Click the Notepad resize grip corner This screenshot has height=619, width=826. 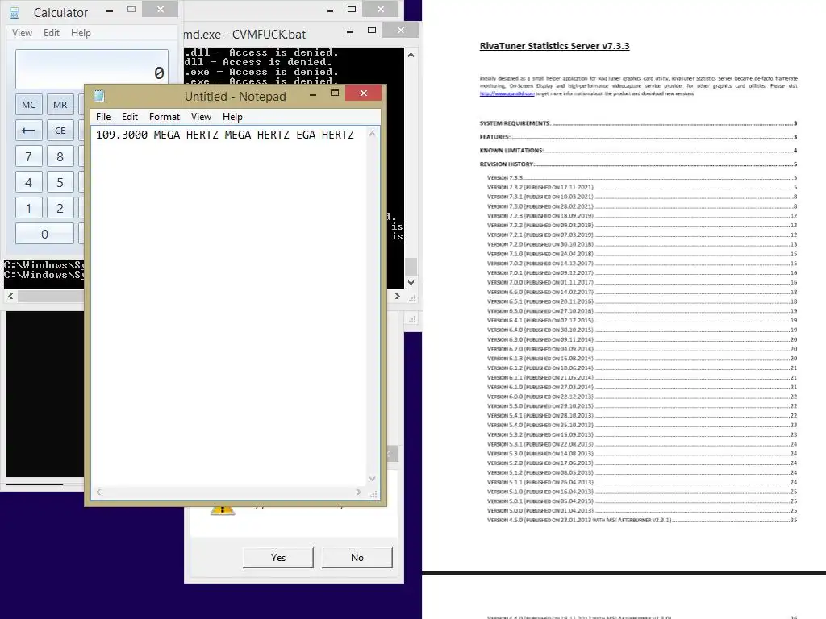coord(373,494)
